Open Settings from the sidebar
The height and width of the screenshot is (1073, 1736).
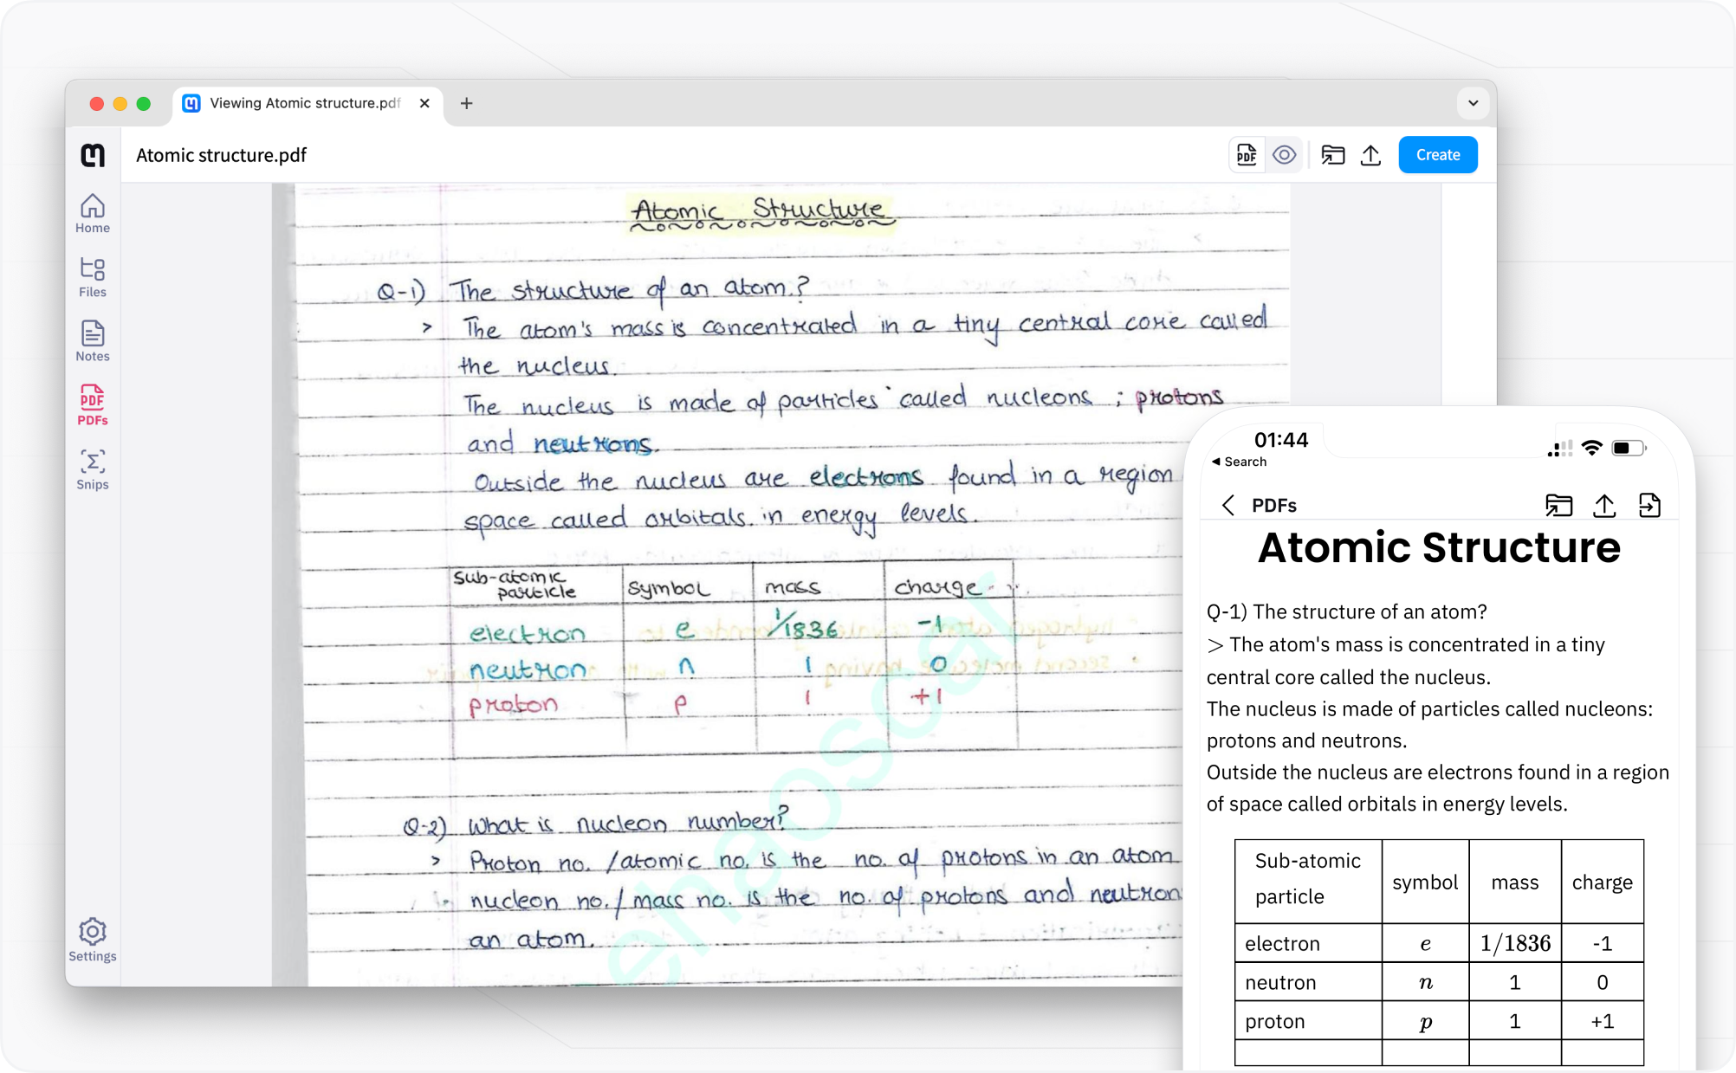pyautogui.click(x=93, y=940)
